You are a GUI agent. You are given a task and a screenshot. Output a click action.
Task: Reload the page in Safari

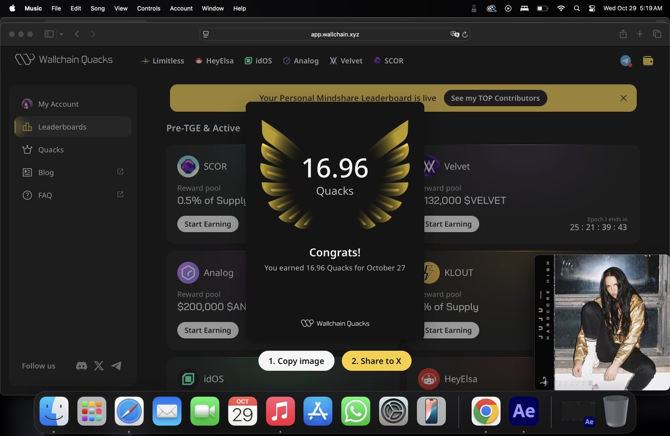click(x=465, y=34)
